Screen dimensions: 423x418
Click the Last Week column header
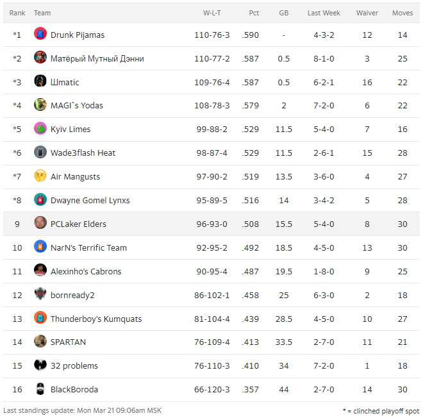324,13
